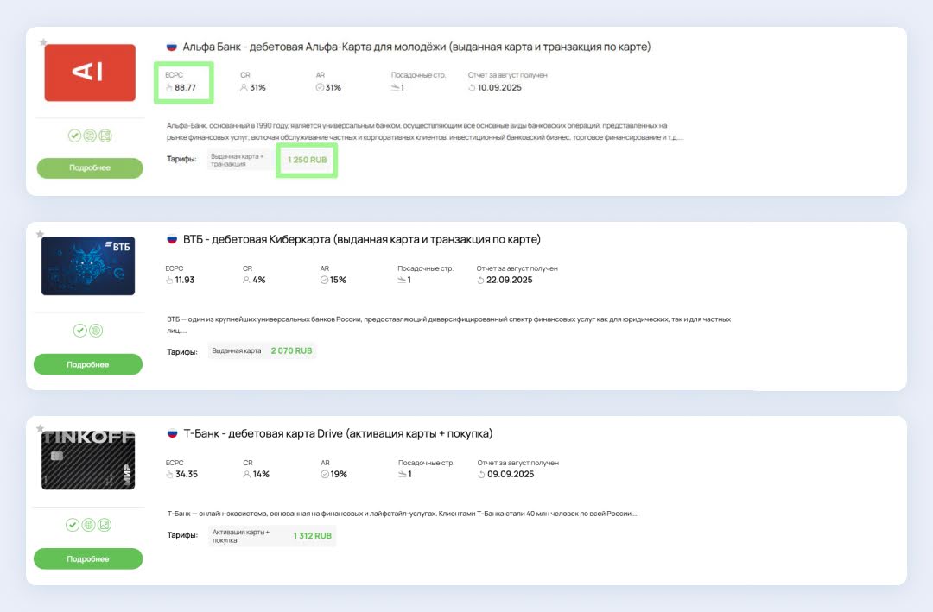Mark the Т-Банк Drive offer as favorite
The image size is (933, 612).
coord(41,428)
